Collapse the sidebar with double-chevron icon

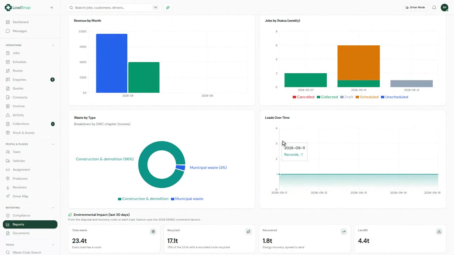52,7
